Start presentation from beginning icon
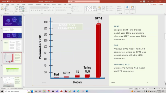This screenshot has height=93, width=166. tap(20, 2)
